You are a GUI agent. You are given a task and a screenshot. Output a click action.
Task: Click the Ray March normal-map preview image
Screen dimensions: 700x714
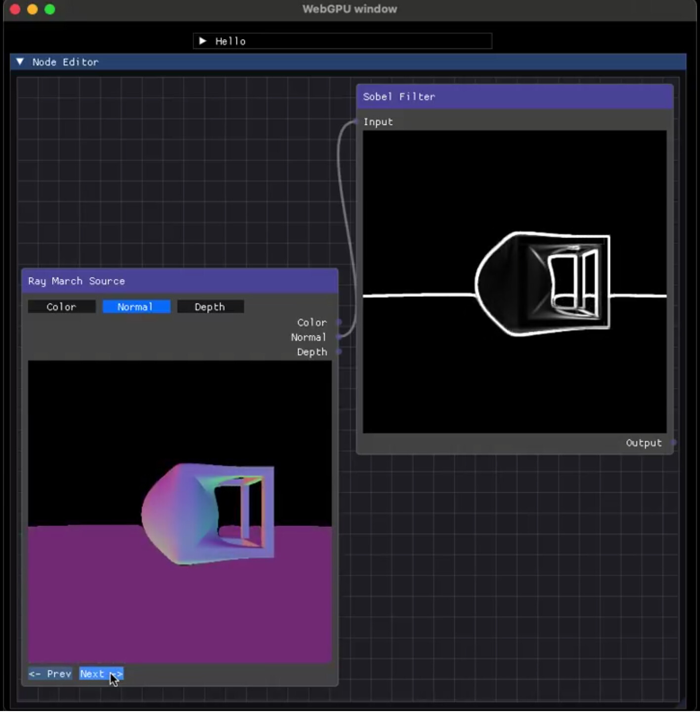[179, 511]
